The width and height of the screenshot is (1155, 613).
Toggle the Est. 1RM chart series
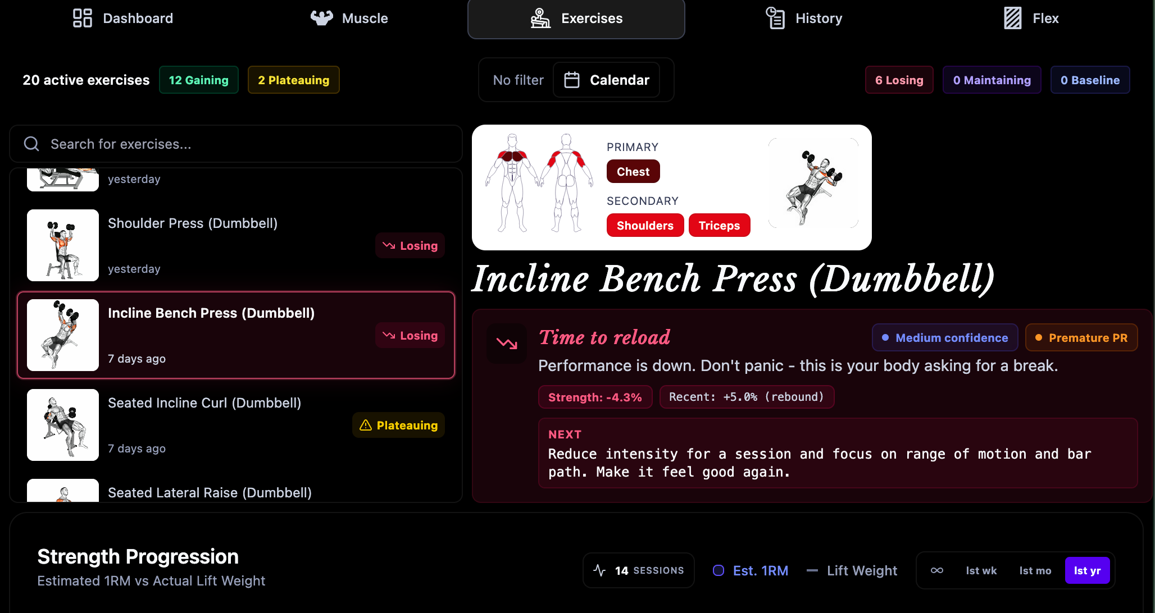click(x=751, y=570)
